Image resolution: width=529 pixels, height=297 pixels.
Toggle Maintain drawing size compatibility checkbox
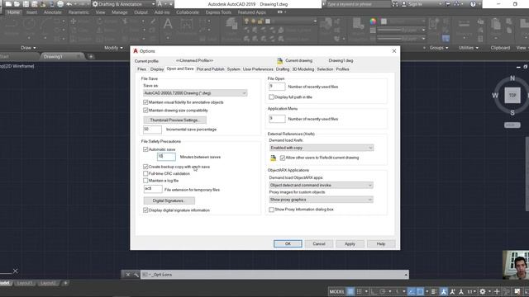tap(145, 110)
